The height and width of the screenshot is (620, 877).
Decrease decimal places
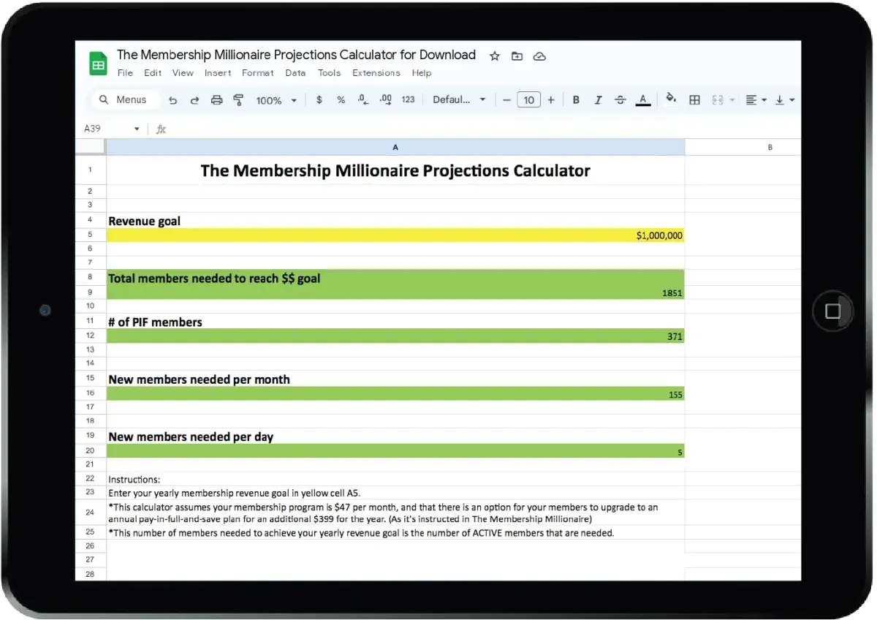pyautogui.click(x=362, y=100)
